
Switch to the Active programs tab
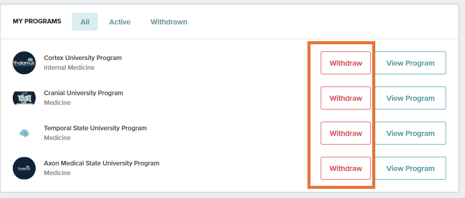(x=120, y=21)
